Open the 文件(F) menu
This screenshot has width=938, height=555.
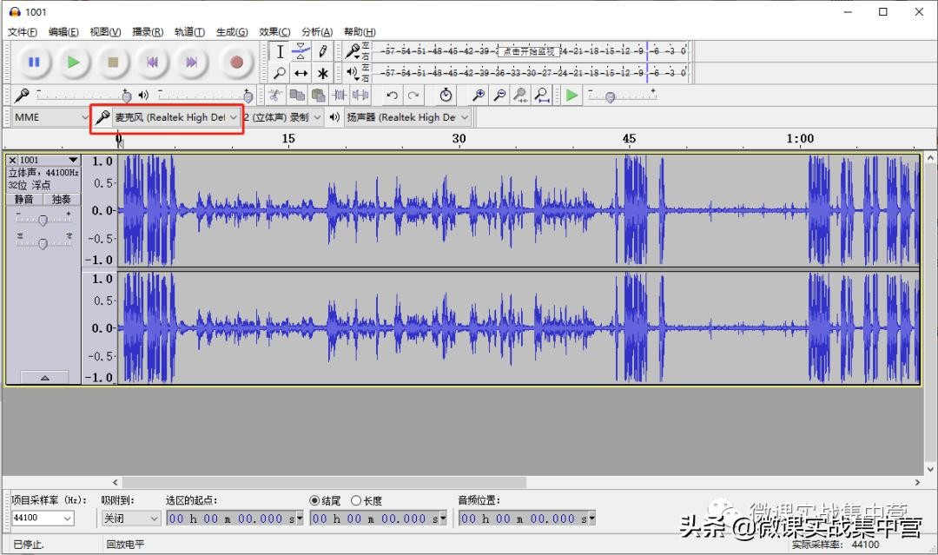tap(23, 32)
